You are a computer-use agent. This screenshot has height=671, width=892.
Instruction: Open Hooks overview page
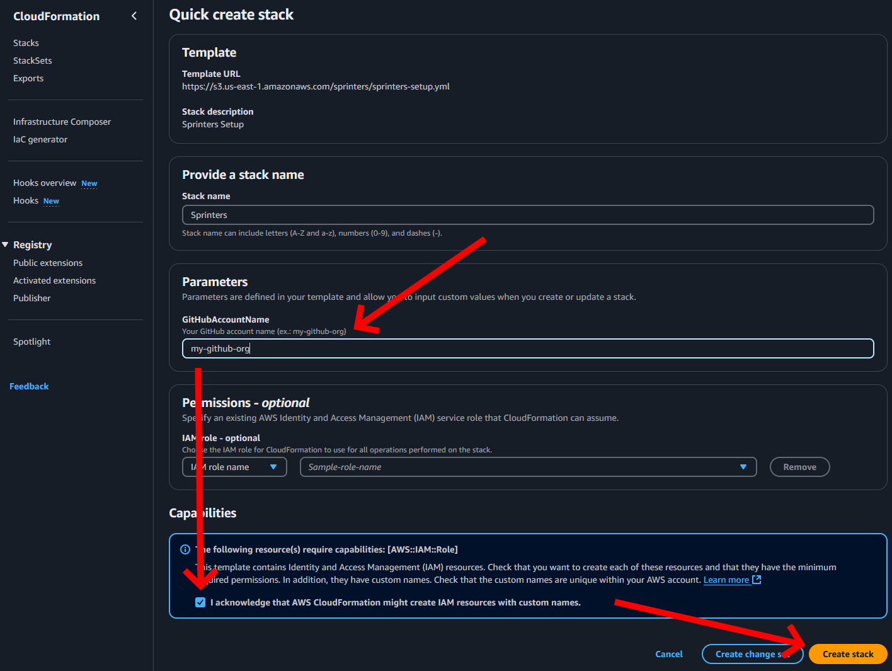pyautogui.click(x=45, y=183)
